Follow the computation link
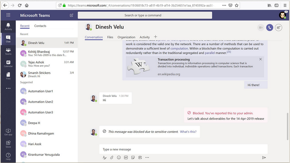Screen dimensions: 290x163 pyautogui.click(x=179, y=48)
